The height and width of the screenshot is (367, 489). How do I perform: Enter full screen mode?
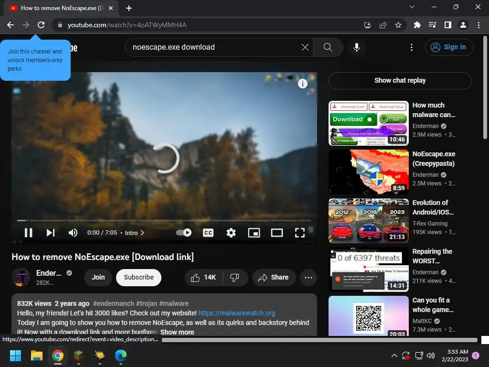(x=300, y=233)
